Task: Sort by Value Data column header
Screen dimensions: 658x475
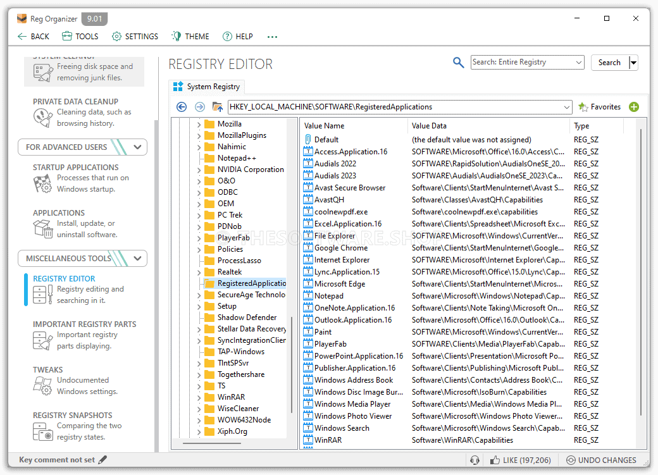Action: [488, 125]
